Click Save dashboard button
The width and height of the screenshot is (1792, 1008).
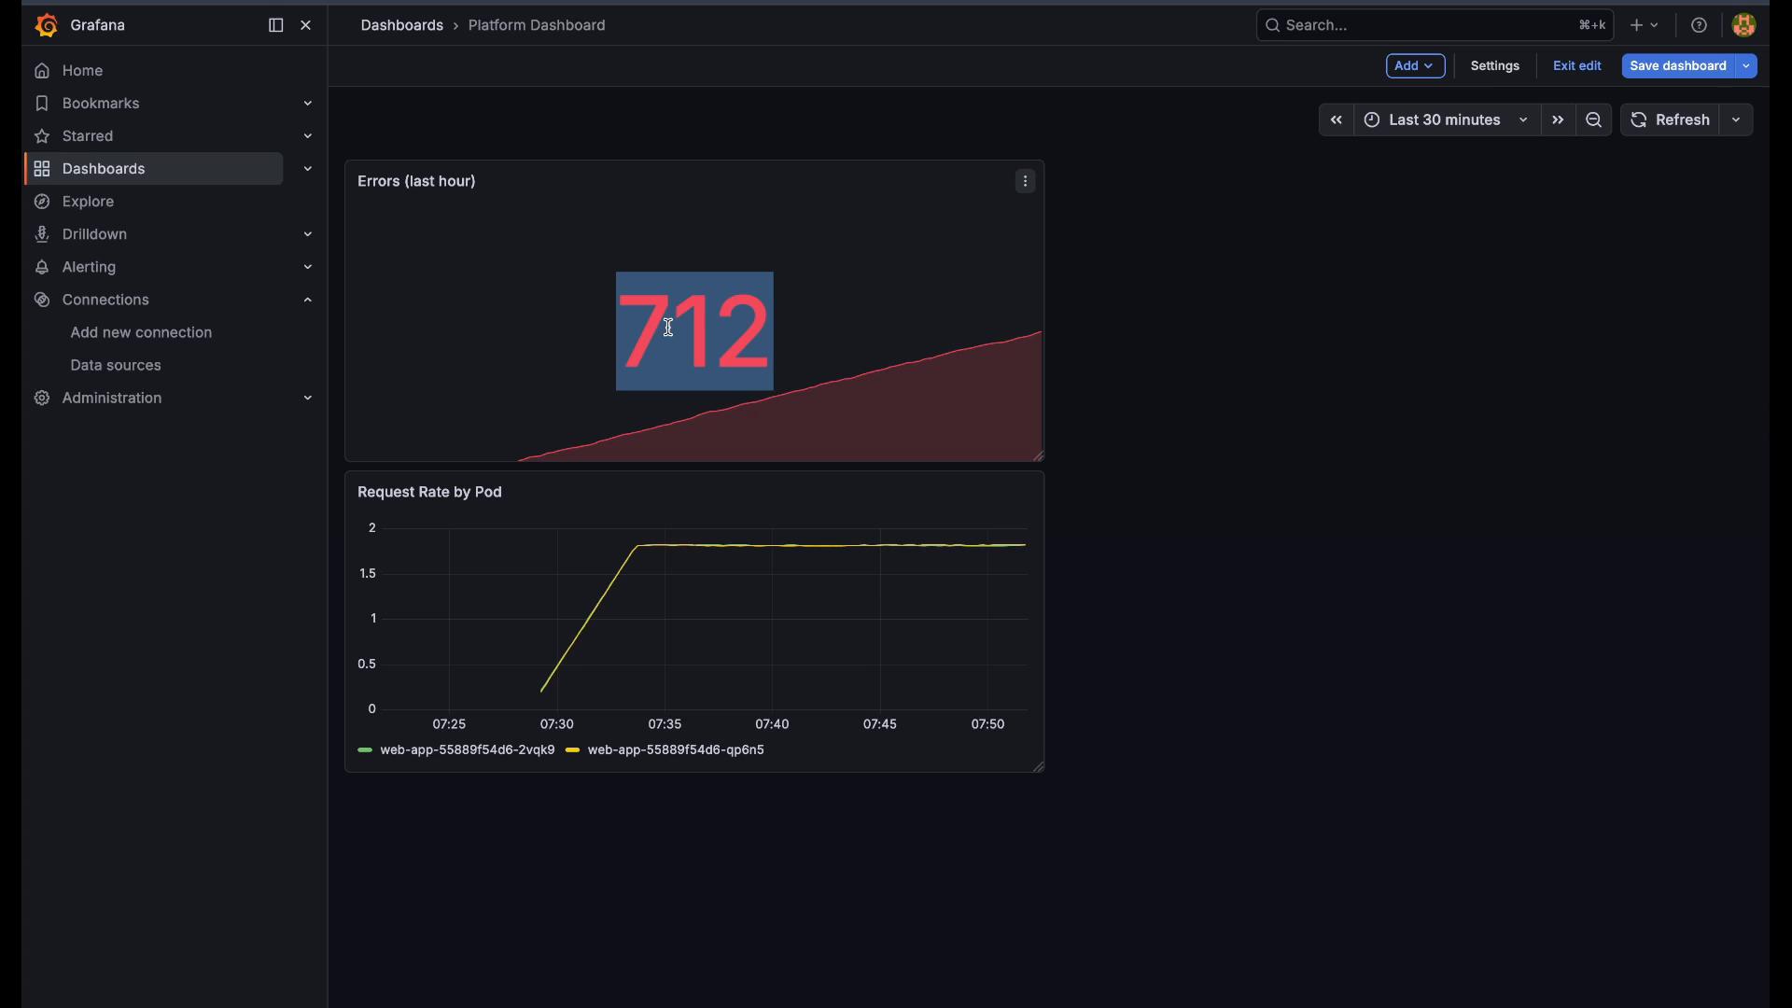pos(1678,65)
